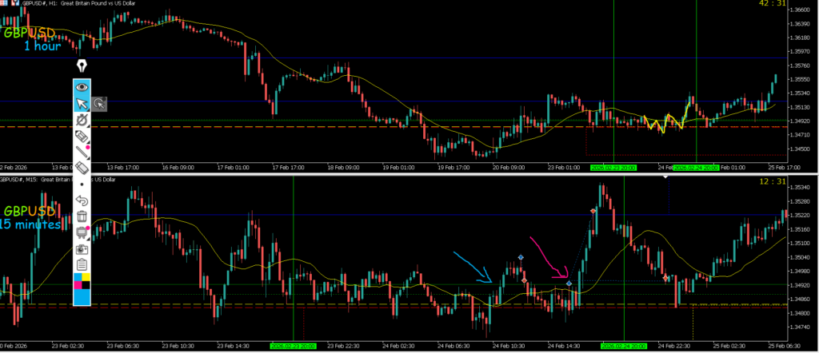This screenshot has height=353, width=819.
Task: Select the blue diamond trade marker under the pink arrow
Action: point(569,284)
